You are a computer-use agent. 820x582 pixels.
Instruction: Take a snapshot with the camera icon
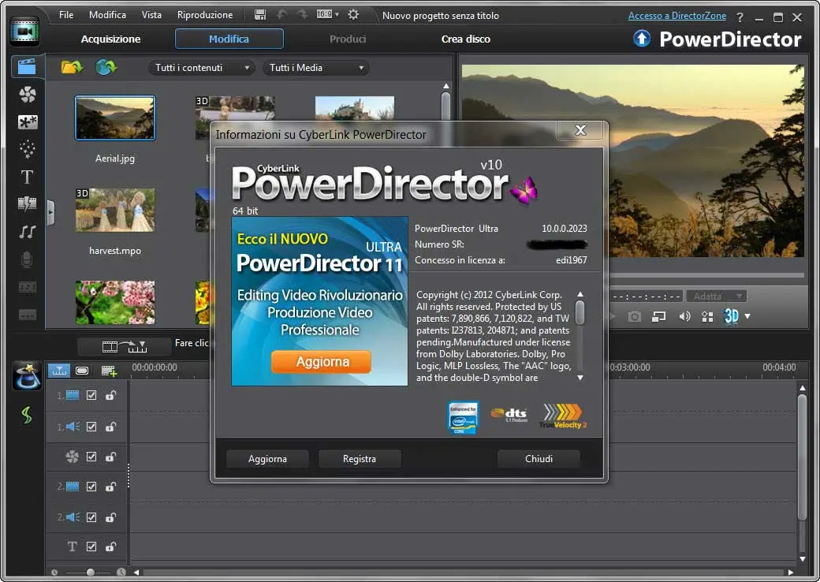[634, 316]
